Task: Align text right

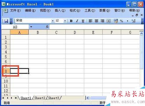Action: tap(102, 21)
